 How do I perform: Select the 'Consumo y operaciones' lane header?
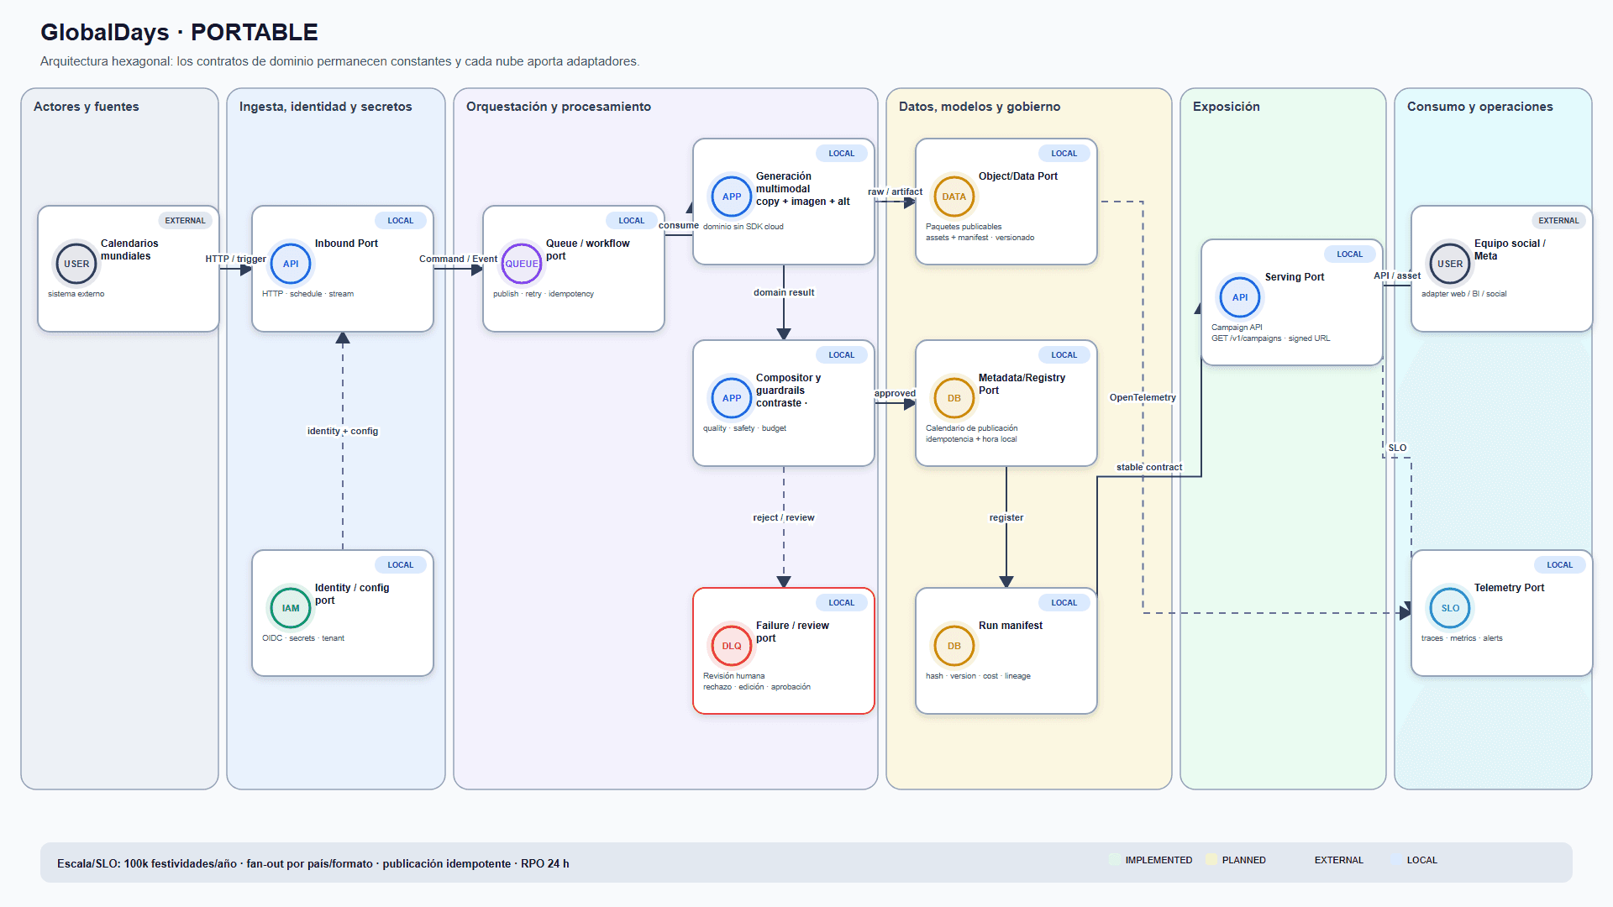click(1480, 107)
